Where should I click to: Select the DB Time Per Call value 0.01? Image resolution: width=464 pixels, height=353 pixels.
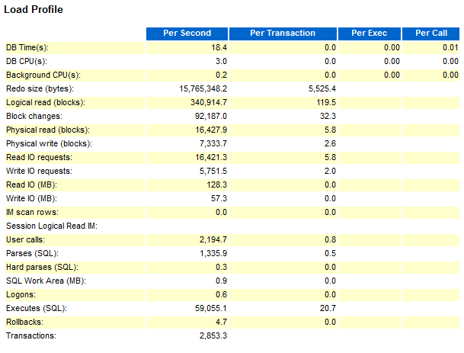[450, 48]
